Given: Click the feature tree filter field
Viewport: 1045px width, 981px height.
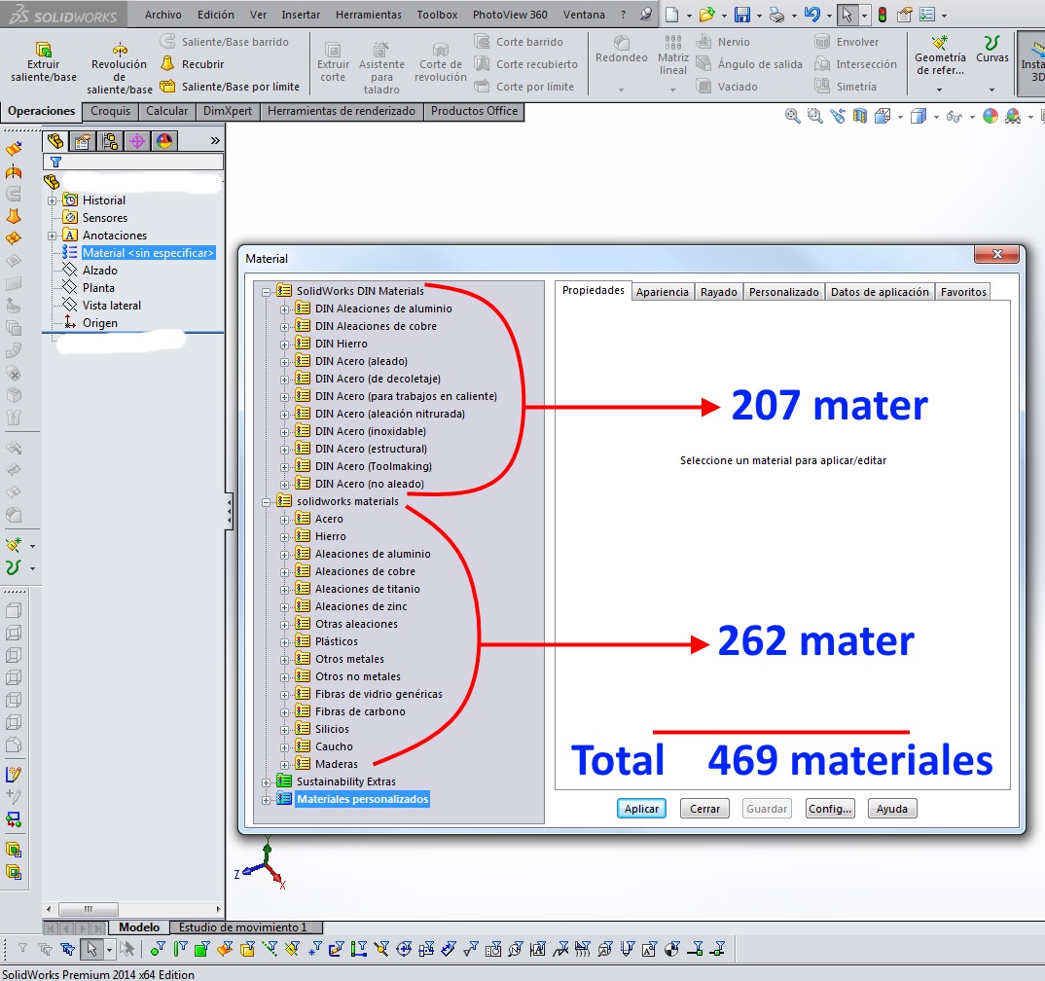Looking at the screenshot, I should 133,162.
